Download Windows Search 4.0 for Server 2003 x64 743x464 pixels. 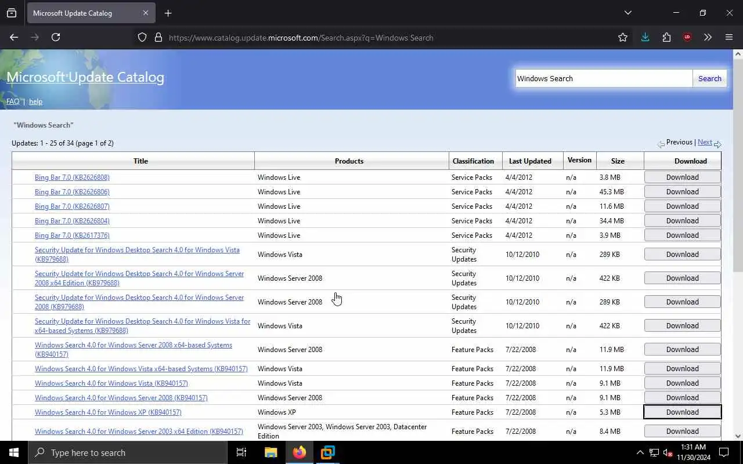(682, 432)
